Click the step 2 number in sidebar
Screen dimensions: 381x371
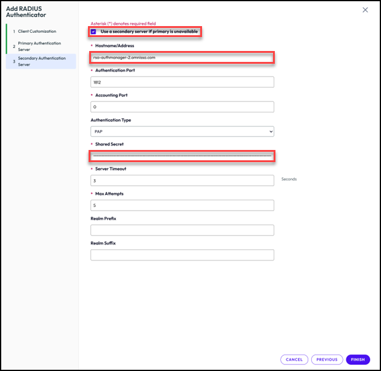pos(14,46)
